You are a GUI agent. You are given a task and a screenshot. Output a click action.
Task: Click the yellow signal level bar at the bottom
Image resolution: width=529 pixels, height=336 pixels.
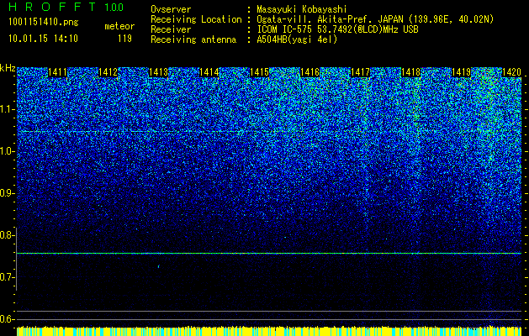(x=269, y=331)
